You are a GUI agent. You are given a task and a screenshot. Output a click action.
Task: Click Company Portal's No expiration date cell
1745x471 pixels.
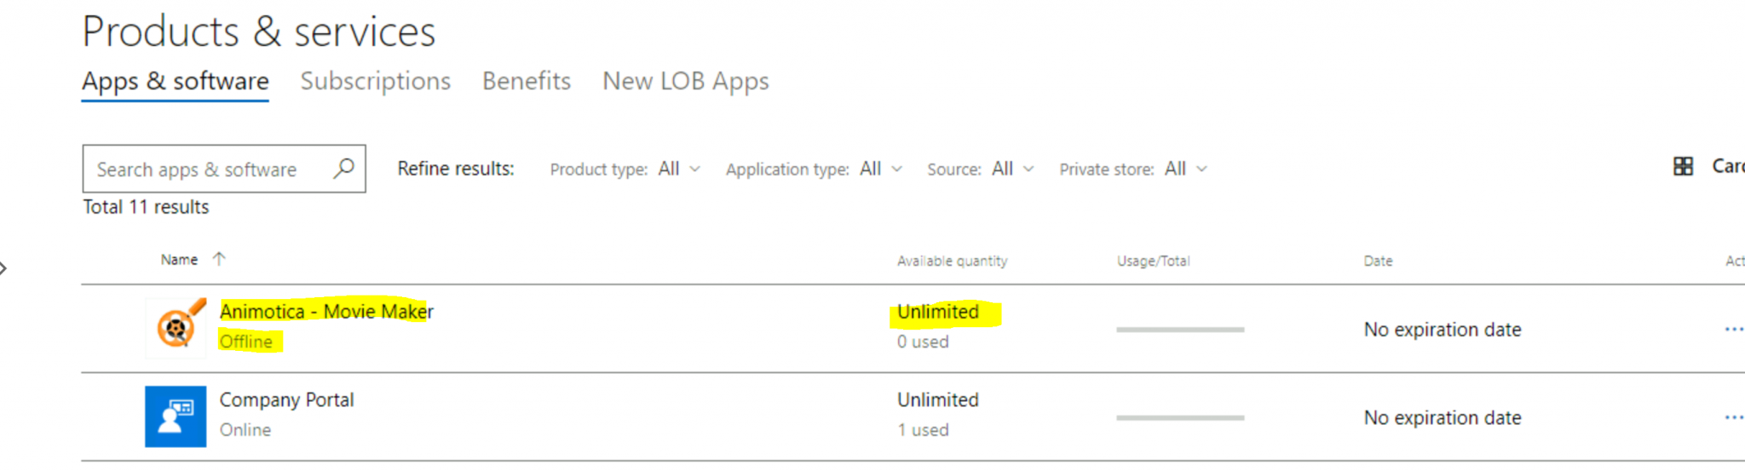click(1443, 418)
